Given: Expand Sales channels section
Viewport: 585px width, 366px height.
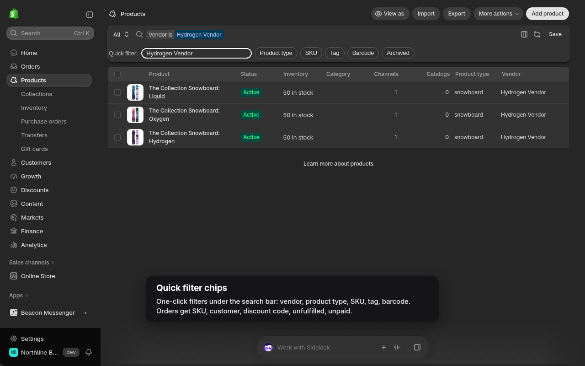Looking at the screenshot, I should tap(32, 262).
